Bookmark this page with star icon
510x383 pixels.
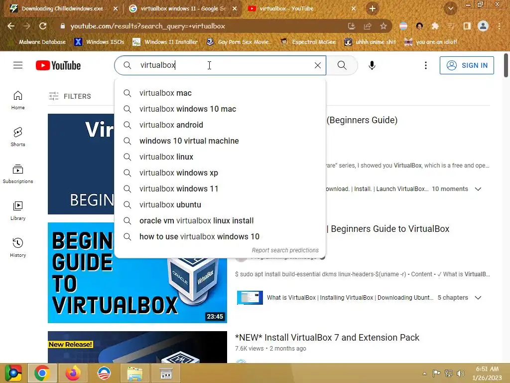pos(383,26)
